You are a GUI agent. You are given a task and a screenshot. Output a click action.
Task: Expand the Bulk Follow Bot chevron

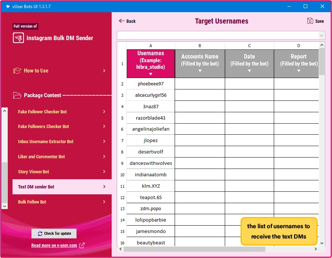104,202
